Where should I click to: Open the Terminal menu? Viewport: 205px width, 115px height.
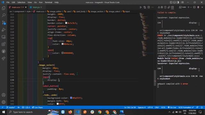[48, 2]
